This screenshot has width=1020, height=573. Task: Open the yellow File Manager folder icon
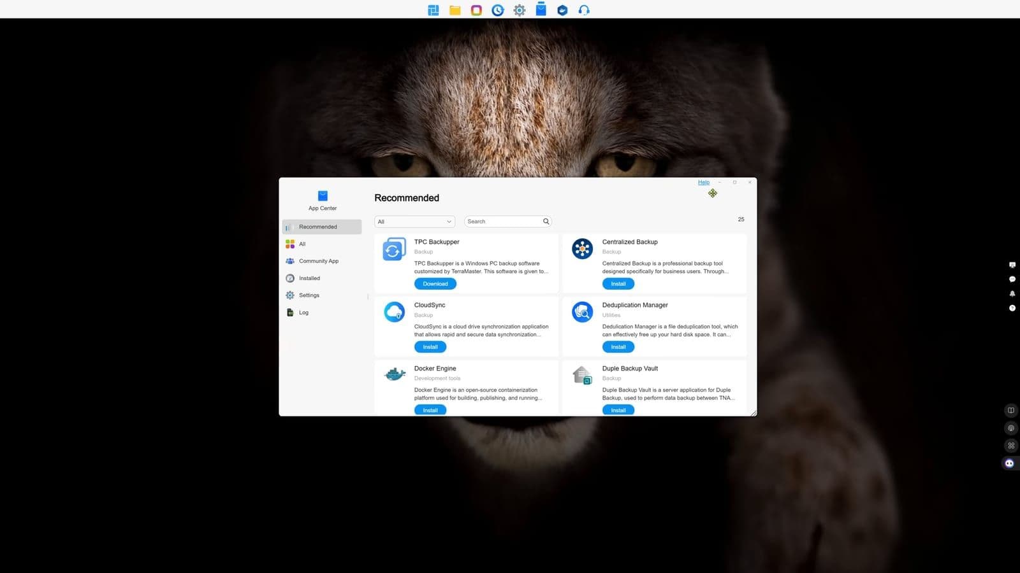(x=455, y=10)
